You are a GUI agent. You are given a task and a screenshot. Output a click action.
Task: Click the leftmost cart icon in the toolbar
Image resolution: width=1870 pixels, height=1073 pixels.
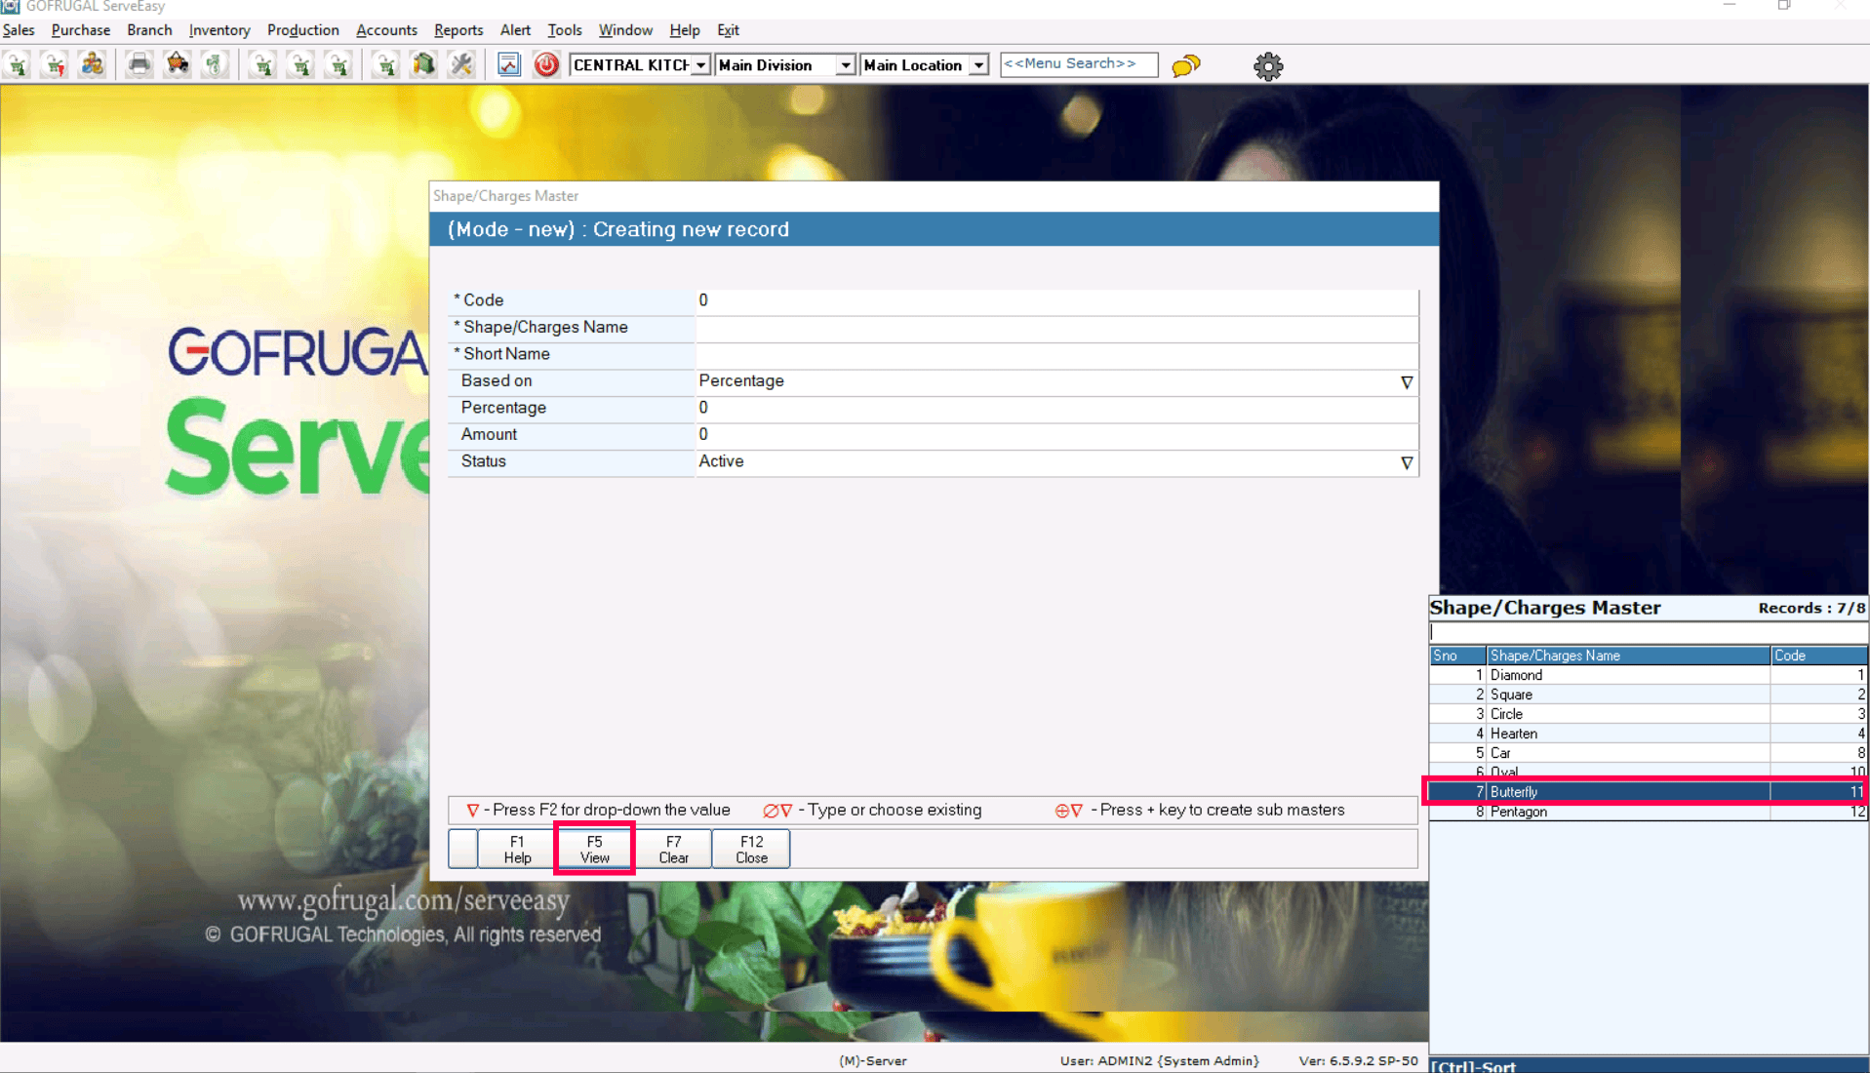[19, 65]
